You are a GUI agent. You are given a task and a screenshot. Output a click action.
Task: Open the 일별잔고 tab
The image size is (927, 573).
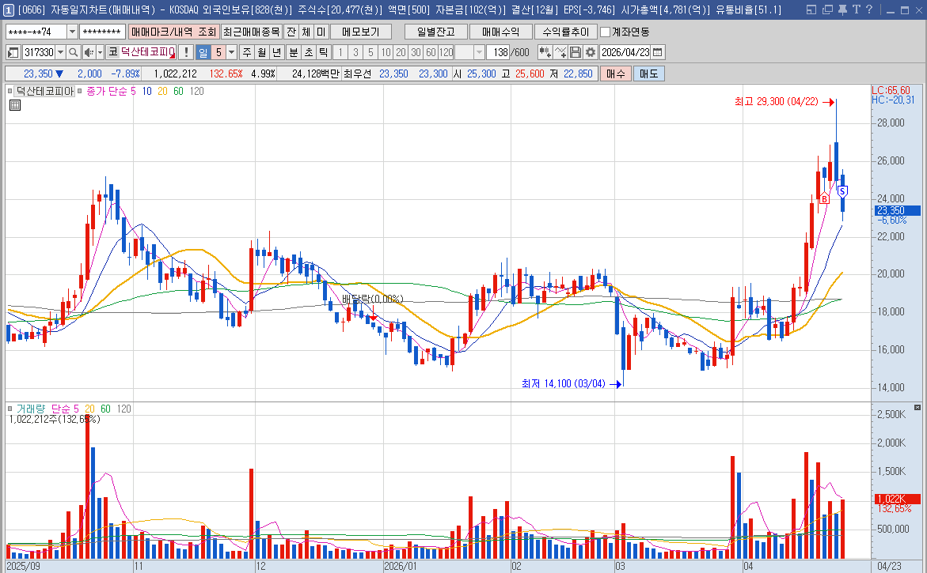pyautogui.click(x=435, y=32)
